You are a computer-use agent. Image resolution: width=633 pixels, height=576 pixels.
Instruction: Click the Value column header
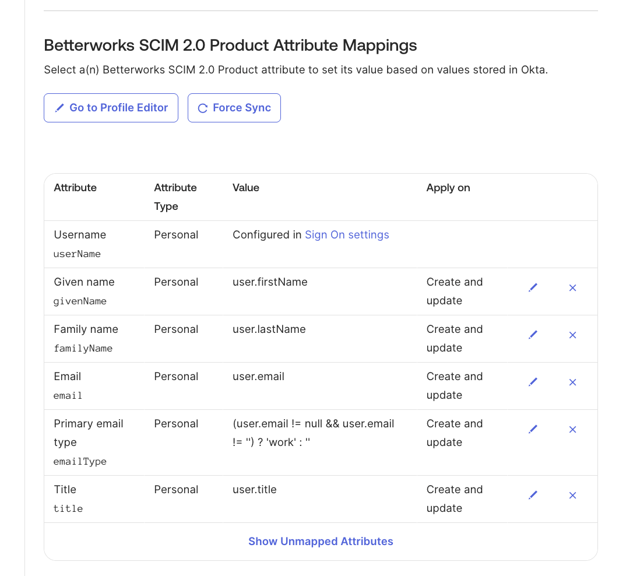coord(246,188)
